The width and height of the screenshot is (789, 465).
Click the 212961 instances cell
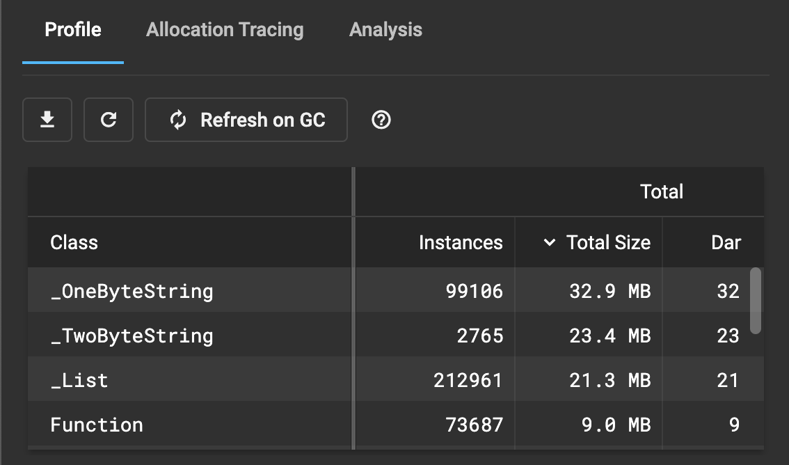pos(468,380)
